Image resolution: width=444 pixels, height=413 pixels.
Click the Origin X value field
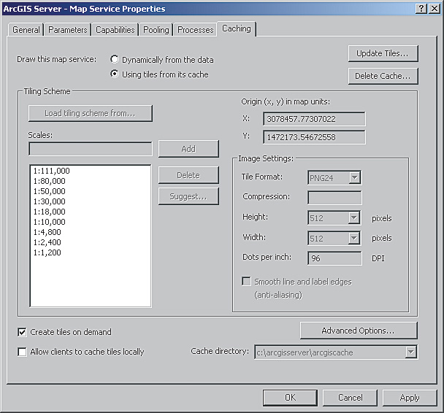pyautogui.click(x=314, y=119)
